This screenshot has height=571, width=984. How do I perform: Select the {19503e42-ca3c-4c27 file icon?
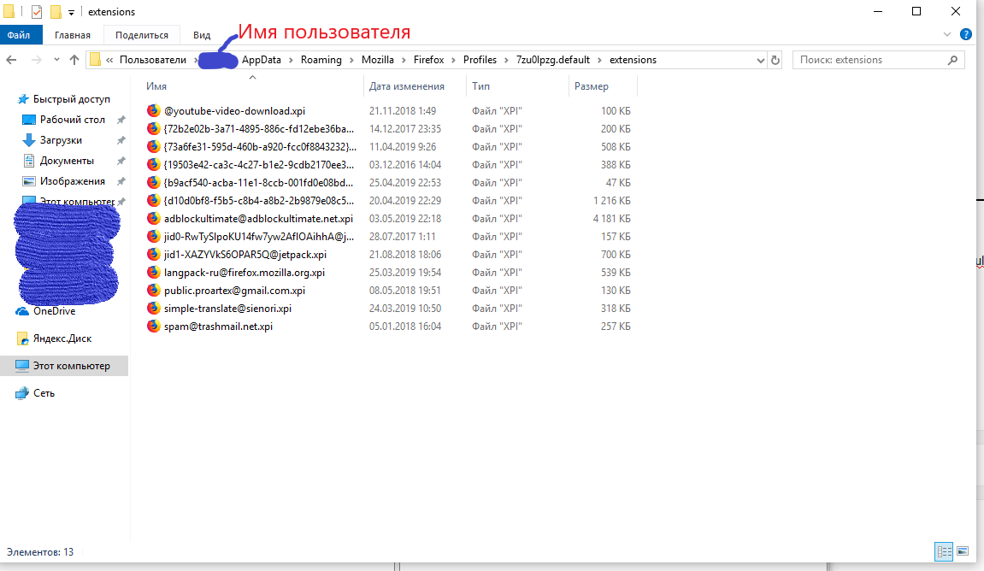[154, 164]
